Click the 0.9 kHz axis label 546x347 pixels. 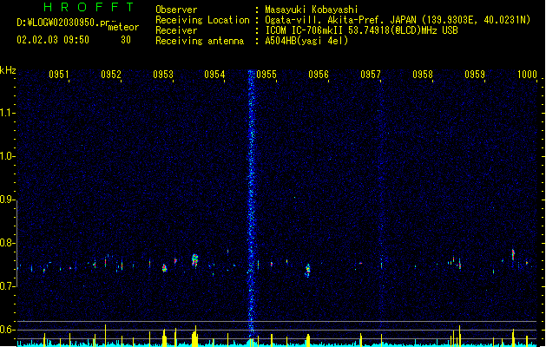coord(7,200)
